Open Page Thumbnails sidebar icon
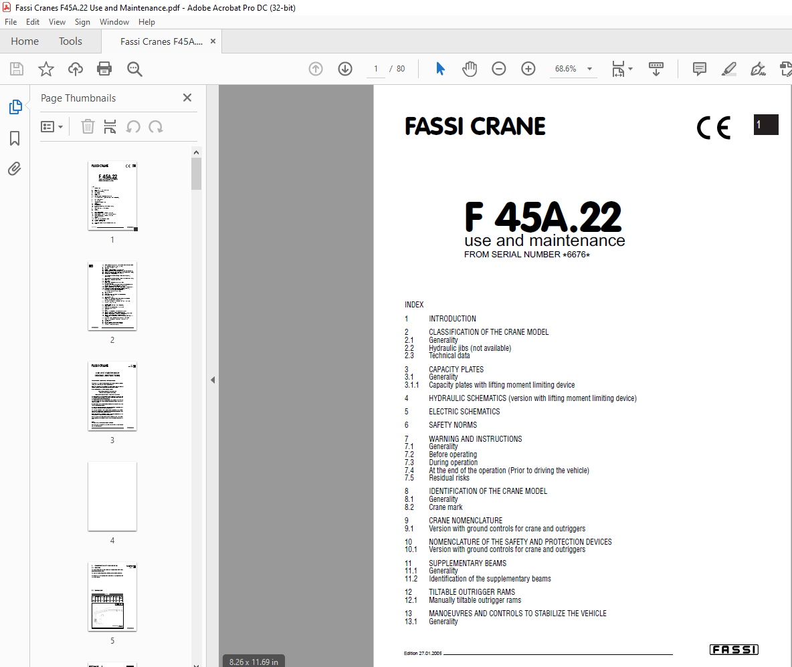The image size is (792, 667). click(x=15, y=107)
